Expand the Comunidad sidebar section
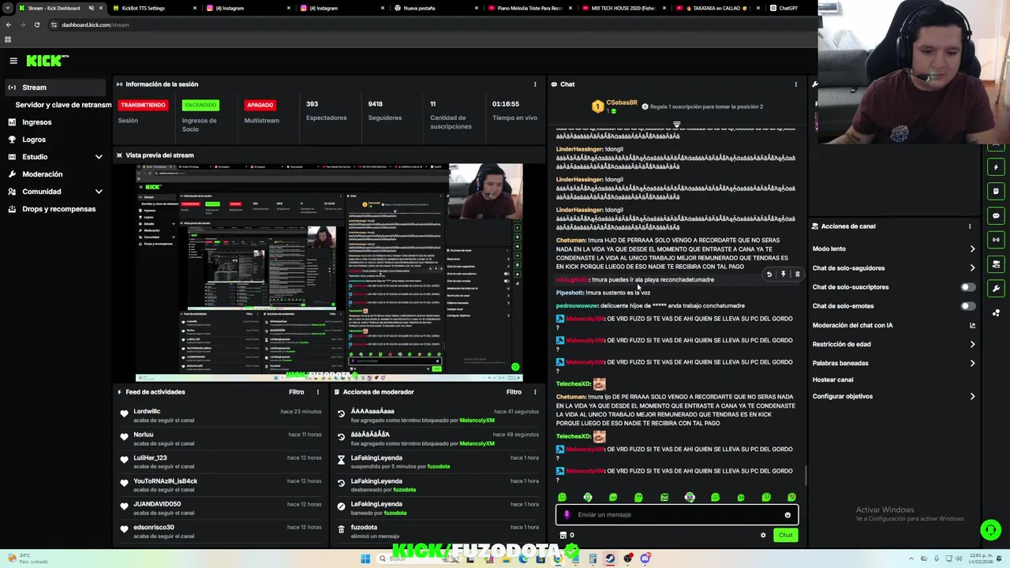 coord(99,192)
